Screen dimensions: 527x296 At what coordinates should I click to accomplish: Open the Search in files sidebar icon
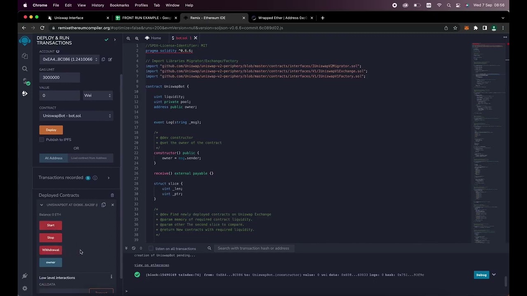(25, 69)
